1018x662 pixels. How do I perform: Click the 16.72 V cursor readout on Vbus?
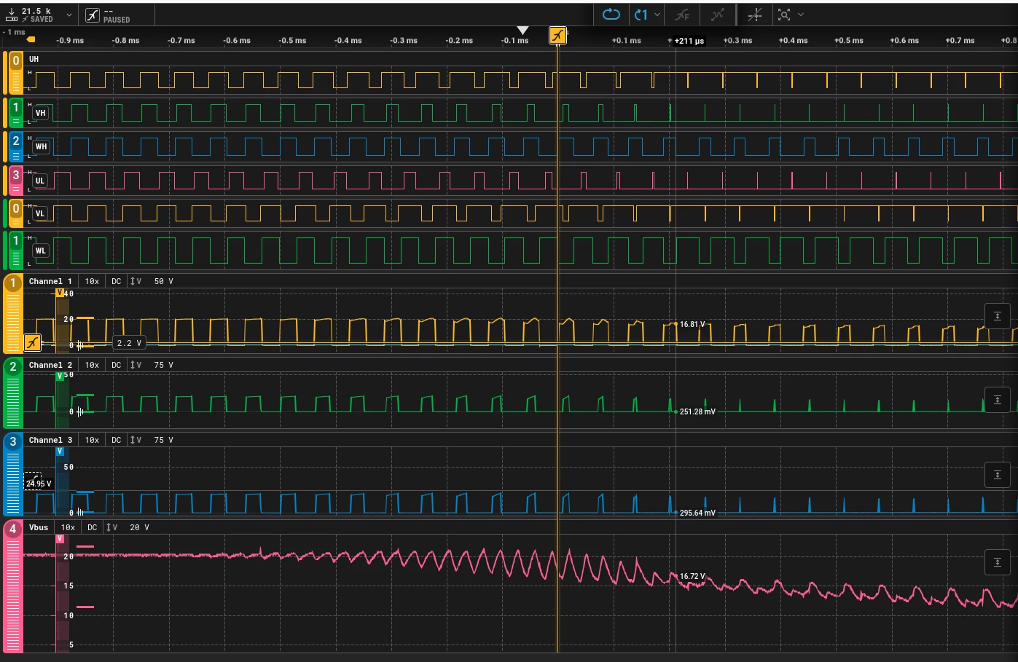692,576
